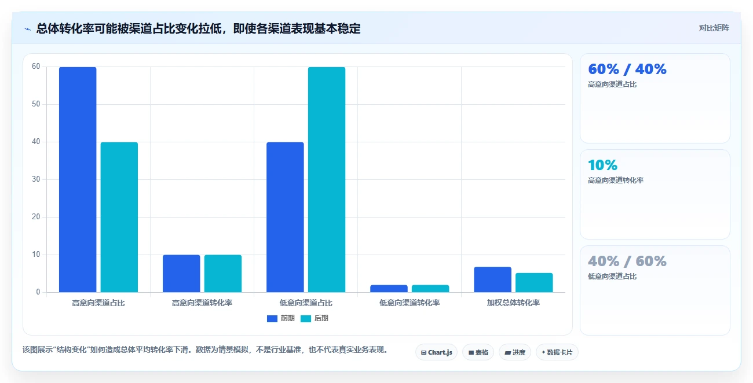Toggle the 后期 legend swatch

tap(306, 319)
